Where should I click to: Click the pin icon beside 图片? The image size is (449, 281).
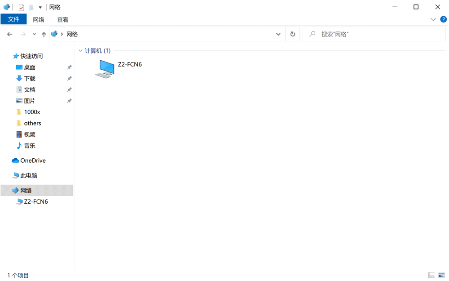tap(69, 101)
